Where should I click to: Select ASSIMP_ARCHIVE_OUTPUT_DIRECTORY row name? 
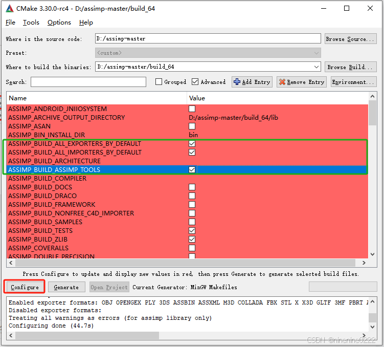point(66,118)
